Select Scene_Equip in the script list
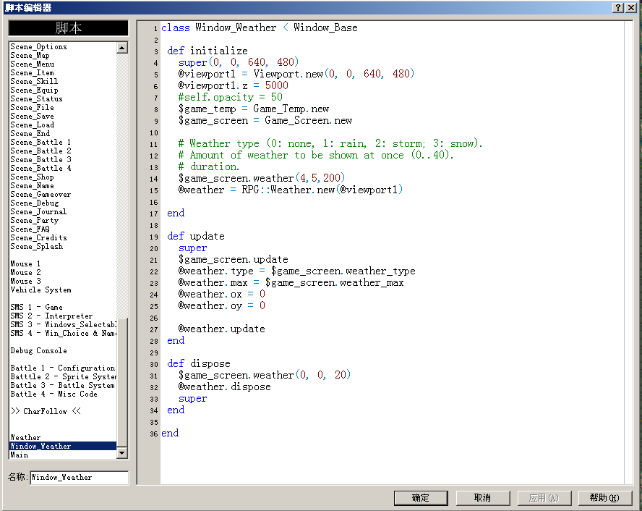 click(34, 90)
